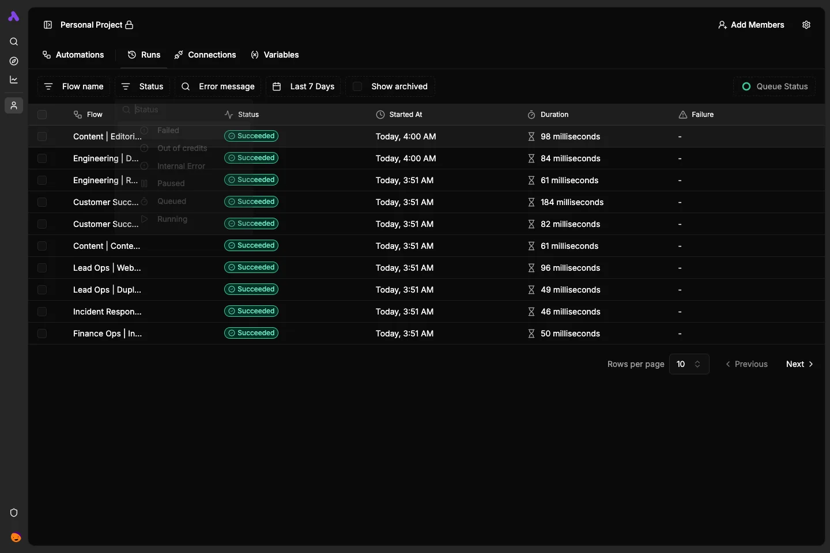This screenshot has height=553, width=830.
Task: Switch to the Automations tab
Action: tap(73, 55)
